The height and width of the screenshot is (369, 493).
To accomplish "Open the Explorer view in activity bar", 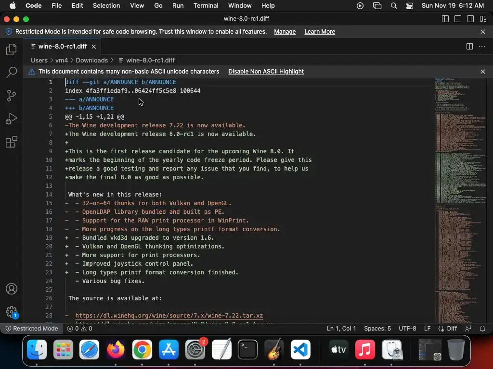I will pyautogui.click(x=12, y=49).
